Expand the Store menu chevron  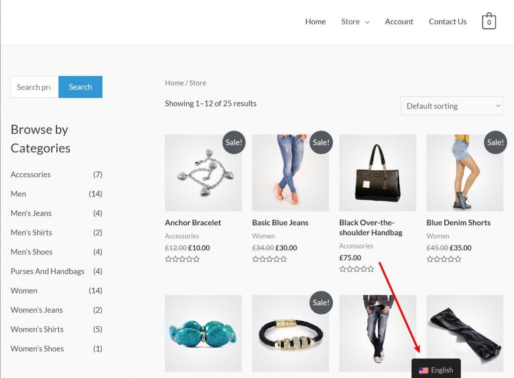(367, 22)
